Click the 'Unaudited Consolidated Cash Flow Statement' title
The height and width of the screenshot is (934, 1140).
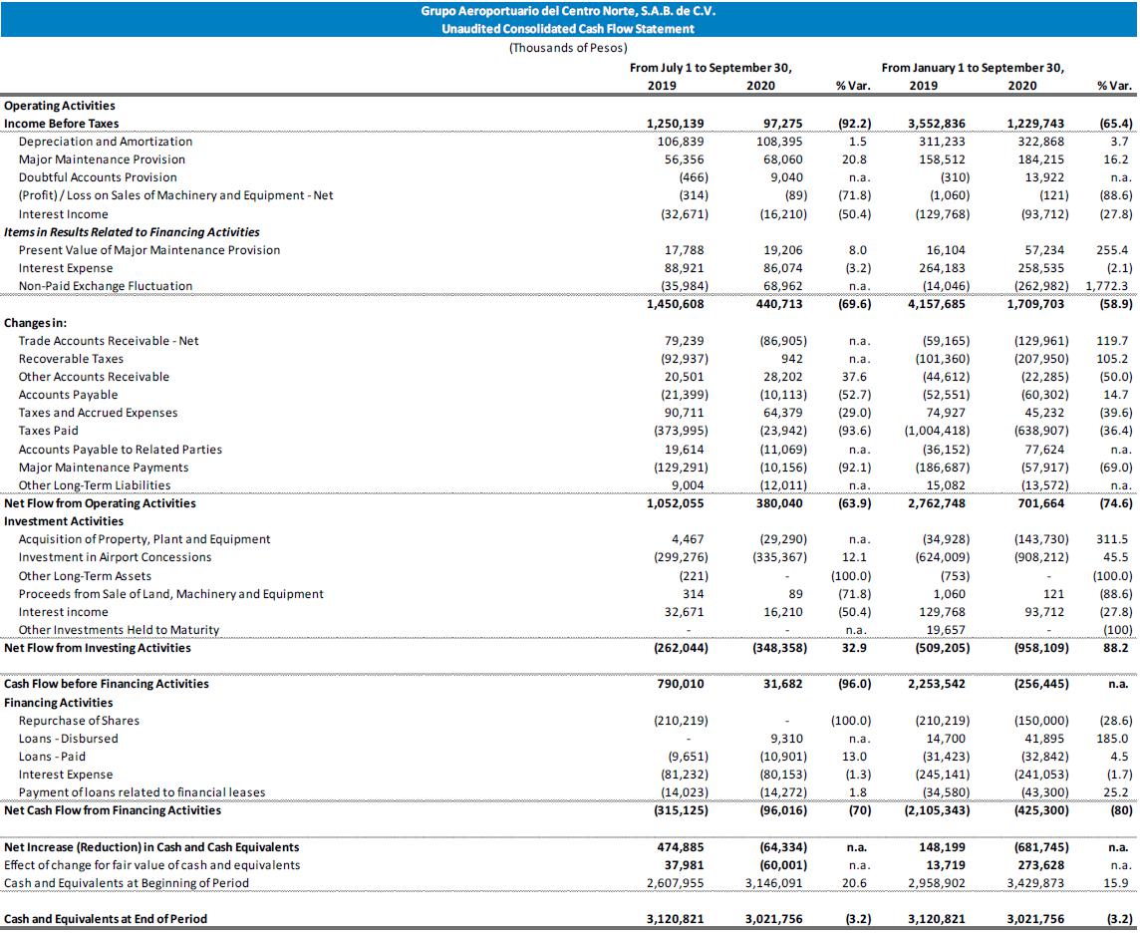(568, 29)
